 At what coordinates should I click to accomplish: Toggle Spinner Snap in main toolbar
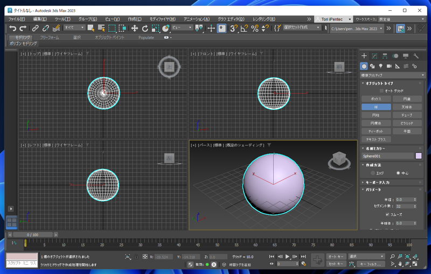coord(265,28)
